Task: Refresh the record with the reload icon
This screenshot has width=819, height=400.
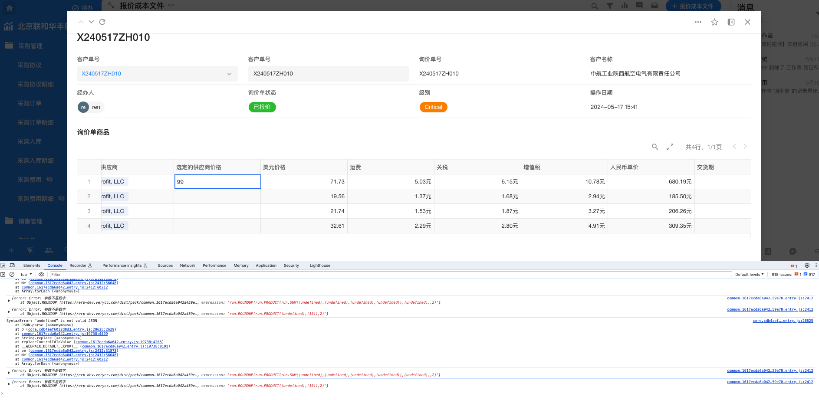Action: tap(102, 22)
